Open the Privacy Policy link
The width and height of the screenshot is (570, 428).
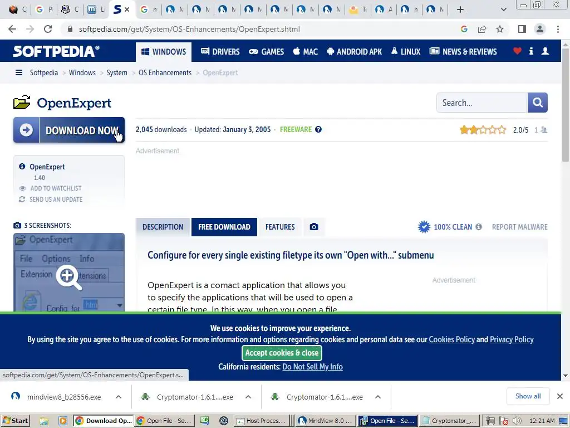point(512,339)
